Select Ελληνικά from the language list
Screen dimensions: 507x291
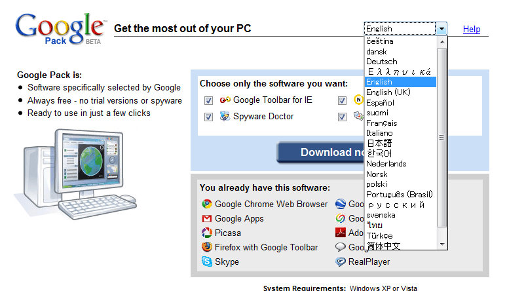pos(401,72)
